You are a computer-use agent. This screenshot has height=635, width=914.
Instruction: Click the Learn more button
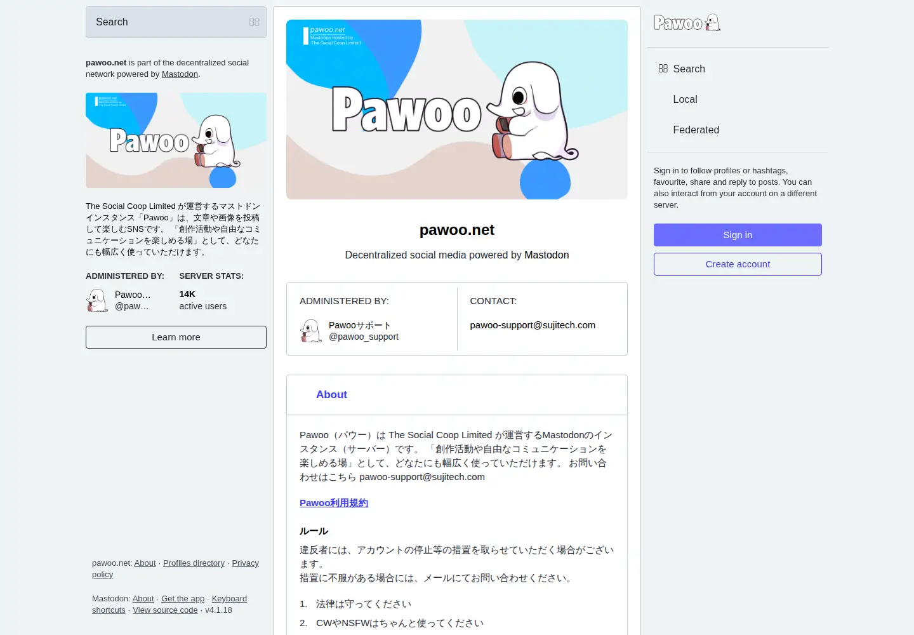176,337
